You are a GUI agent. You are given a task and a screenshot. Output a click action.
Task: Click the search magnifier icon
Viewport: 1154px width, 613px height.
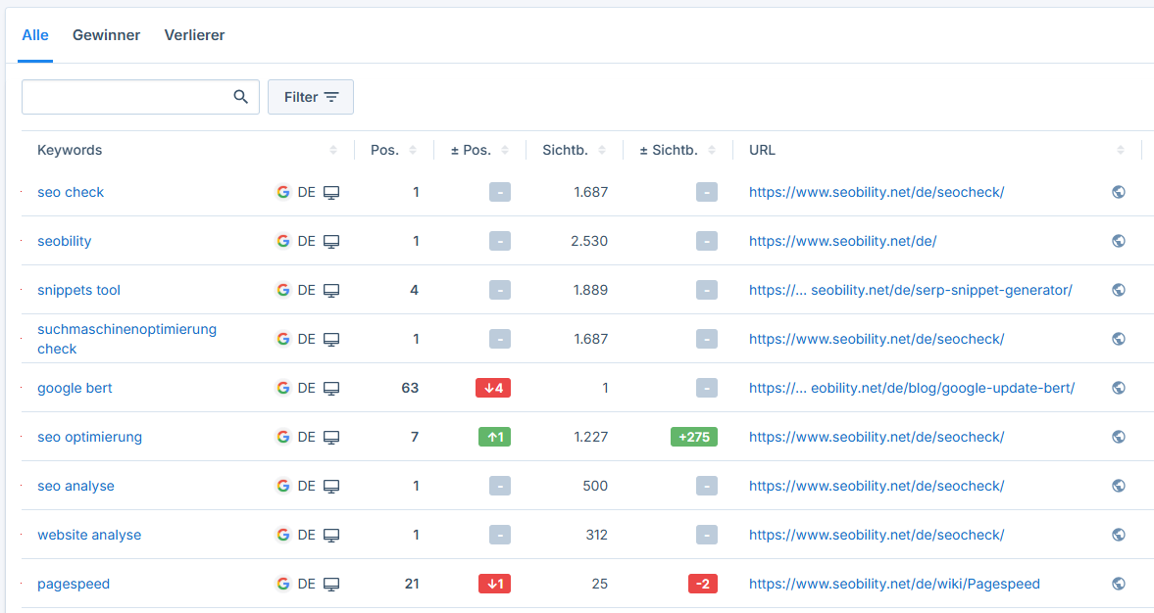point(240,97)
